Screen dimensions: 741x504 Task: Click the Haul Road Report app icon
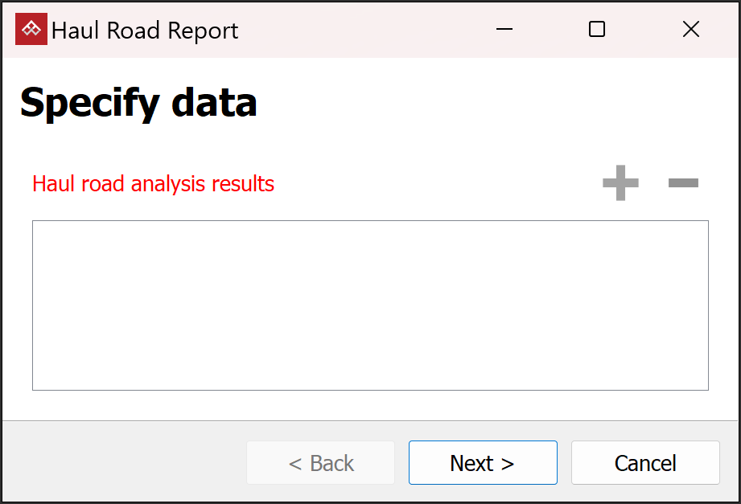click(31, 30)
